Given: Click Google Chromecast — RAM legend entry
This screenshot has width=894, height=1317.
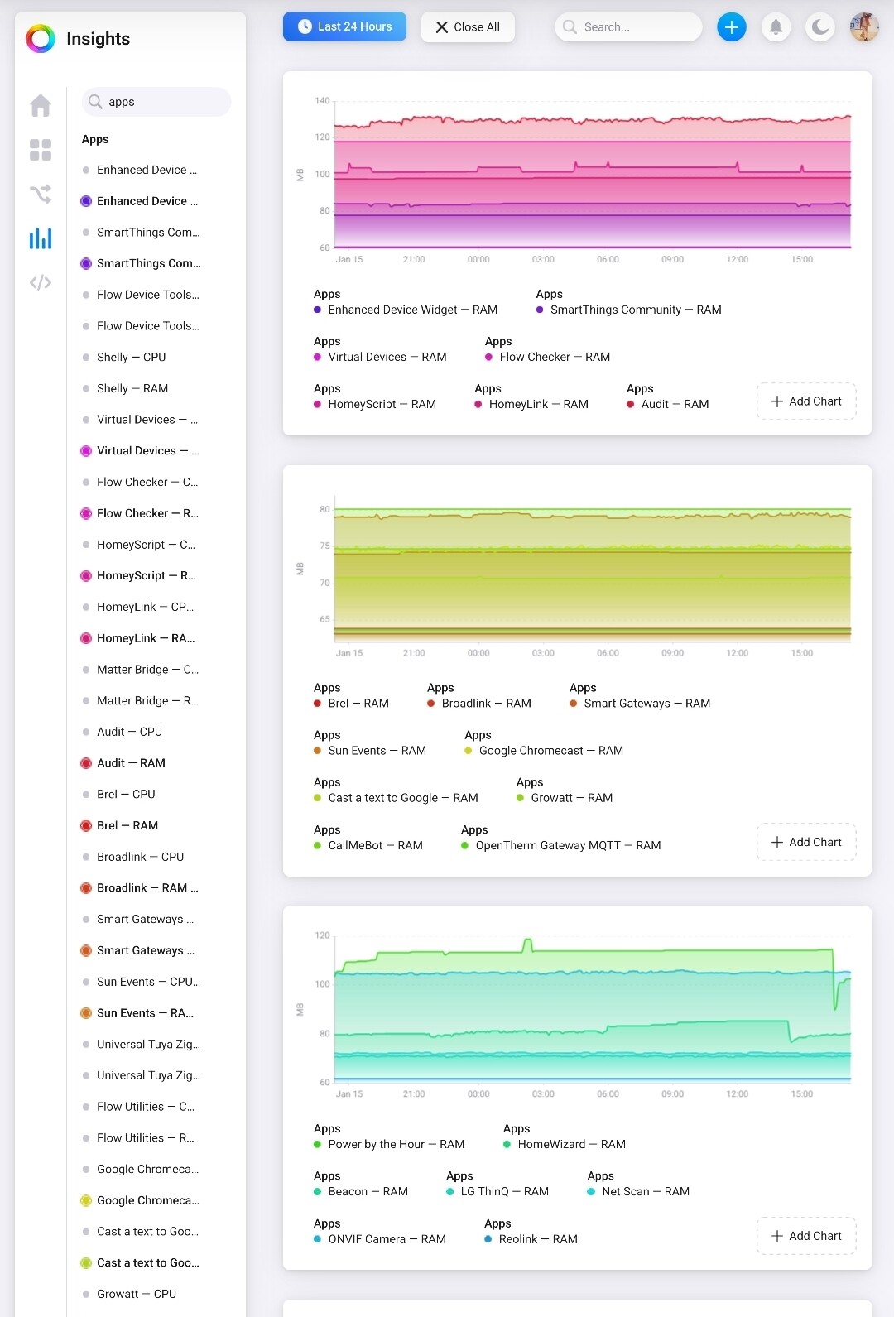Looking at the screenshot, I should coord(544,751).
